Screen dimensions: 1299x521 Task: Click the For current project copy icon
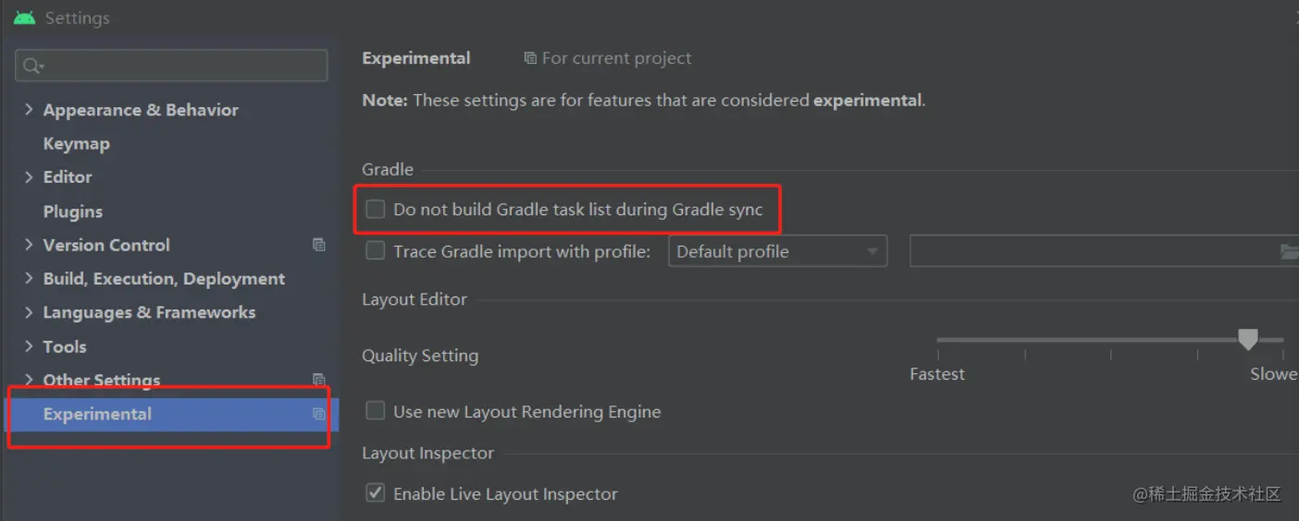pyautogui.click(x=530, y=58)
